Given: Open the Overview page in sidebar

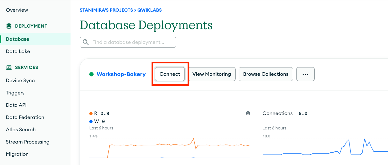Looking at the screenshot, I should [17, 10].
